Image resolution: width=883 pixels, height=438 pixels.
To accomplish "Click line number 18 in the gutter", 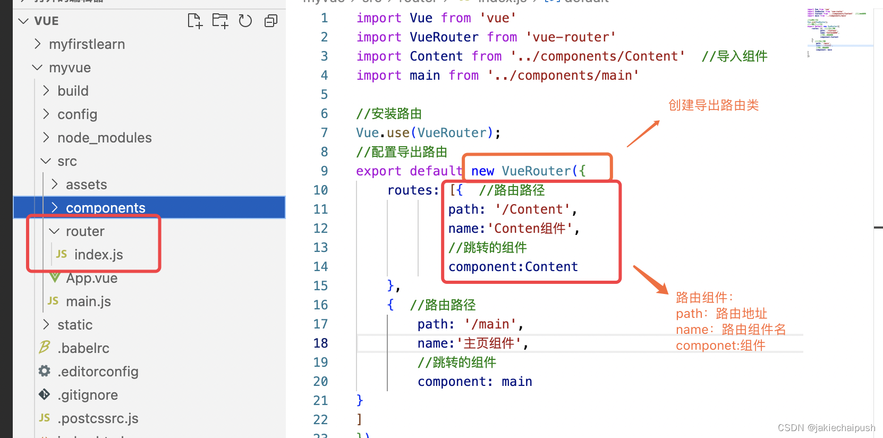I will tap(320, 343).
